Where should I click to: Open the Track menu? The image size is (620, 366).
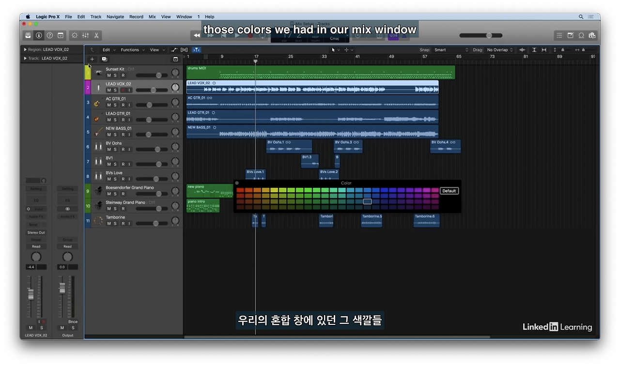[x=96, y=16]
